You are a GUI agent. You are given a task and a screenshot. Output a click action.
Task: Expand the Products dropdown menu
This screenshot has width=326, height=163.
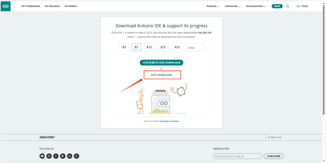pyautogui.click(x=212, y=6)
